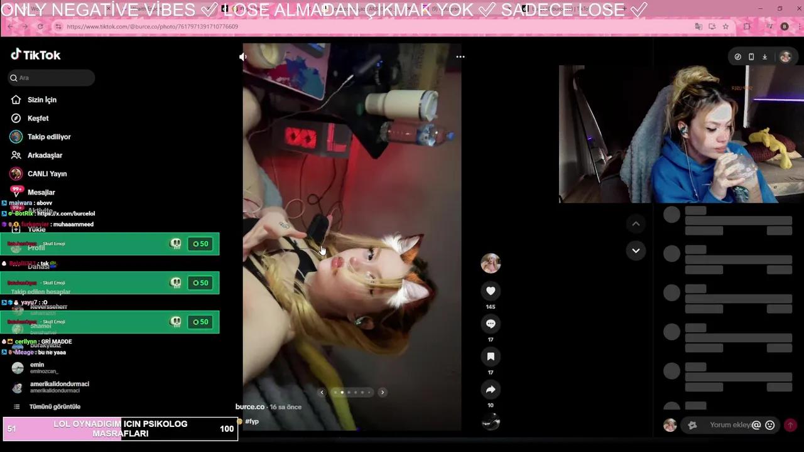Select Keşfet in the sidebar menu
This screenshot has height=452, width=804.
[x=38, y=118]
